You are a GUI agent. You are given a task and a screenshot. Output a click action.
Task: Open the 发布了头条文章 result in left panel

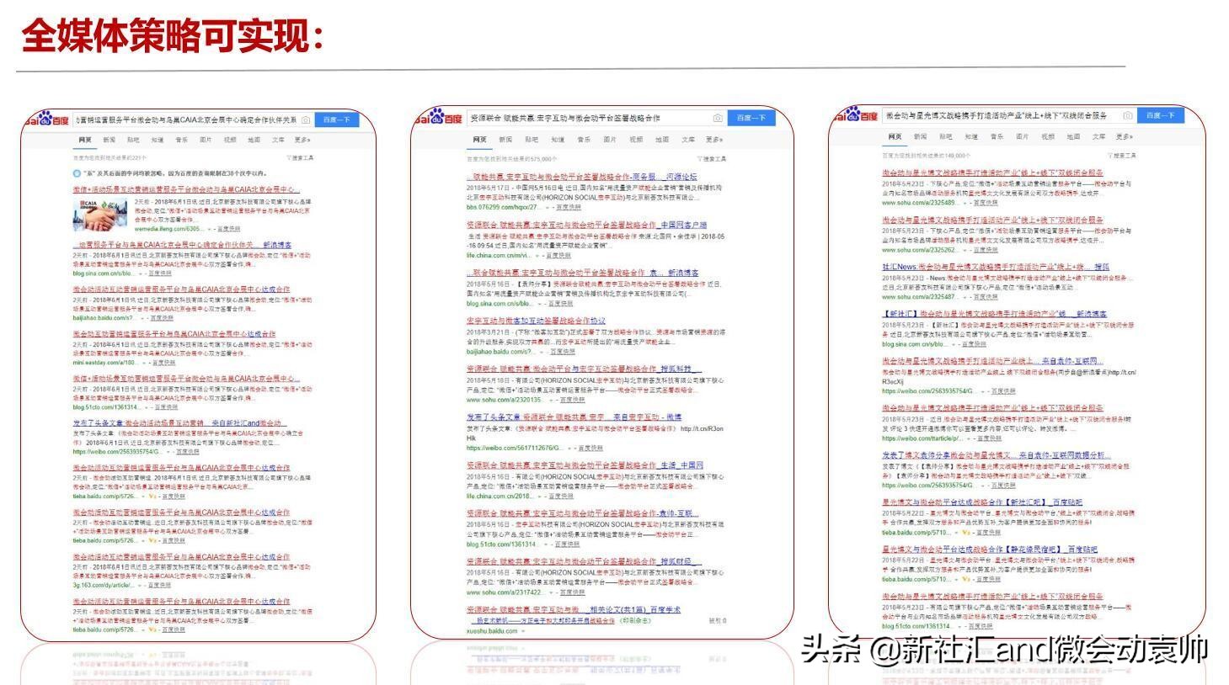pos(179,422)
